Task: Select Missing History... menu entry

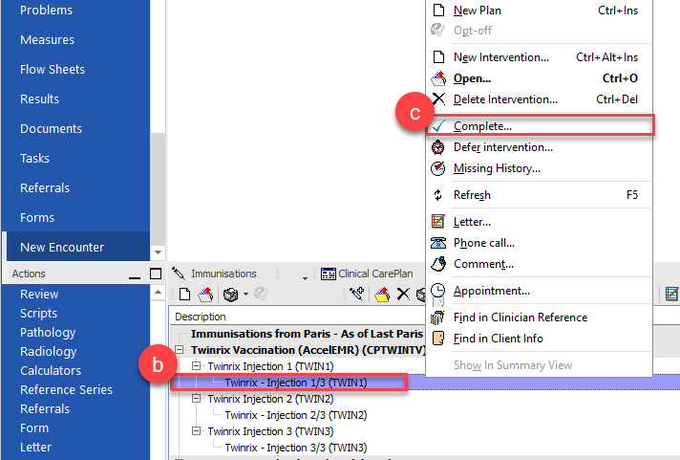Action: tap(539, 168)
